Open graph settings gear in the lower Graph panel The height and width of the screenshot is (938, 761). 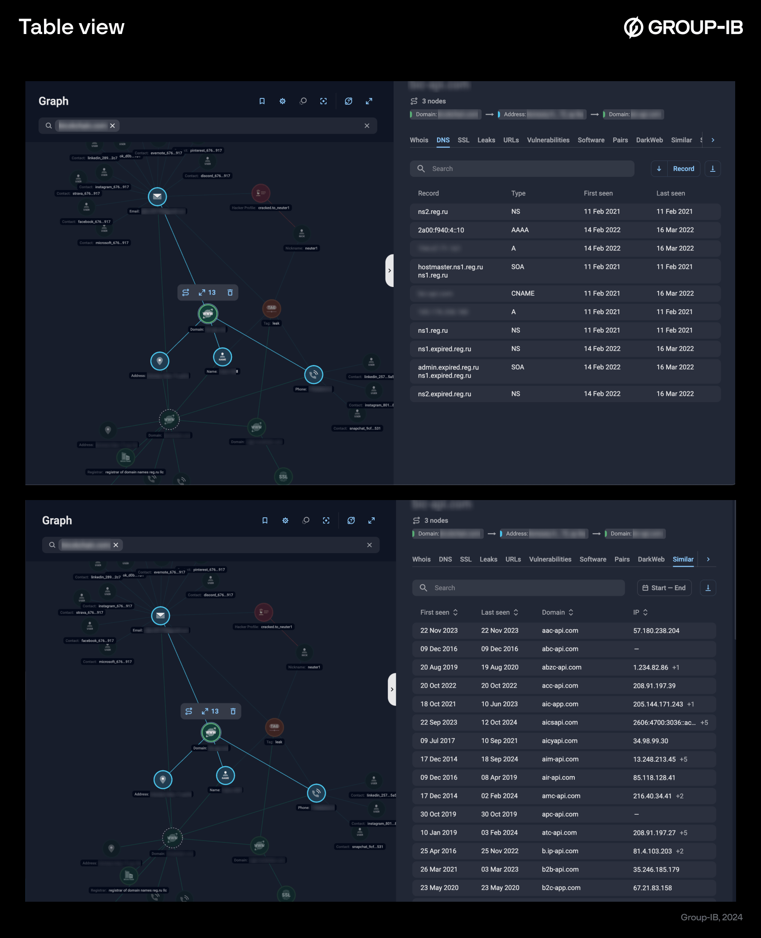click(x=285, y=520)
